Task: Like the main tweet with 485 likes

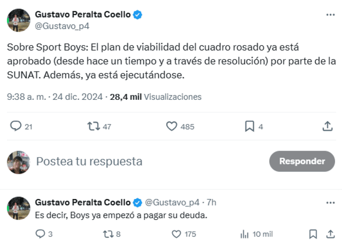Action: (172, 126)
